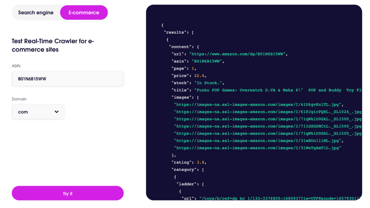Click the amazon.com/dp/B01N6B15WW url value
Screen dimensions: 370x208
coord(238,54)
